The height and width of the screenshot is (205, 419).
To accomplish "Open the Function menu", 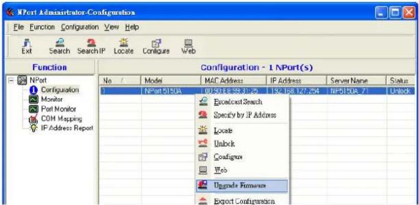I will 42,27.
